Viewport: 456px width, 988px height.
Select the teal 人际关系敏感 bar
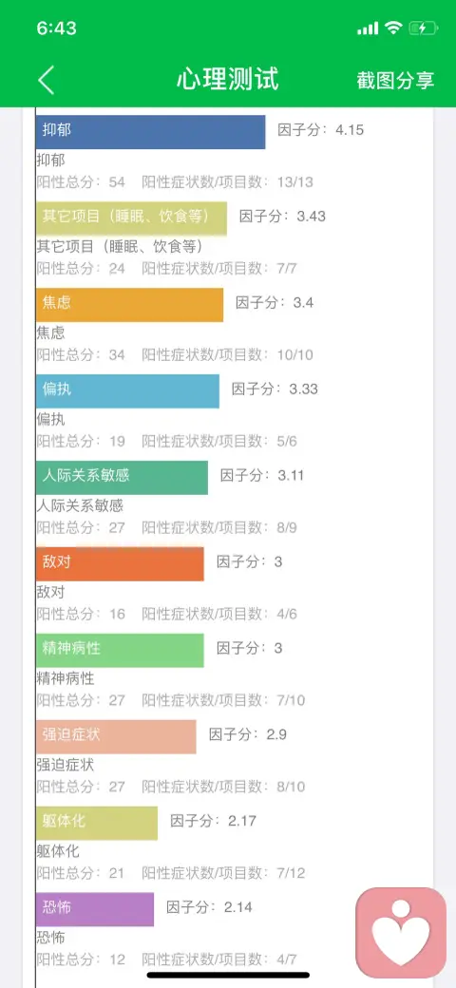click(122, 478)
